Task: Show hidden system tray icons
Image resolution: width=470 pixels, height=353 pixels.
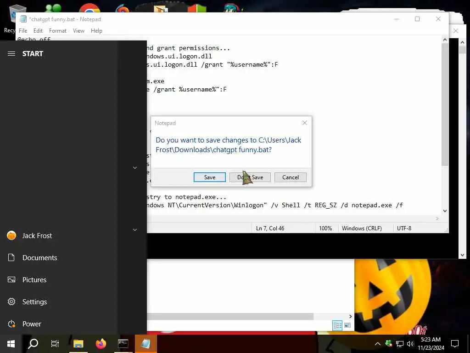Action: coord(378,344)
